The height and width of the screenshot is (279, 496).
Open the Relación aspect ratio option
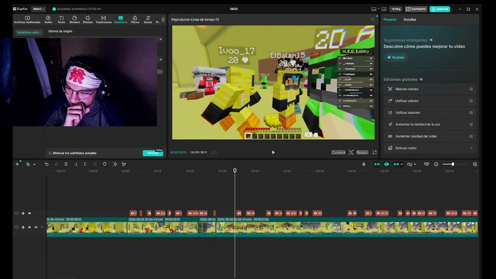click(x=362, y=152)
